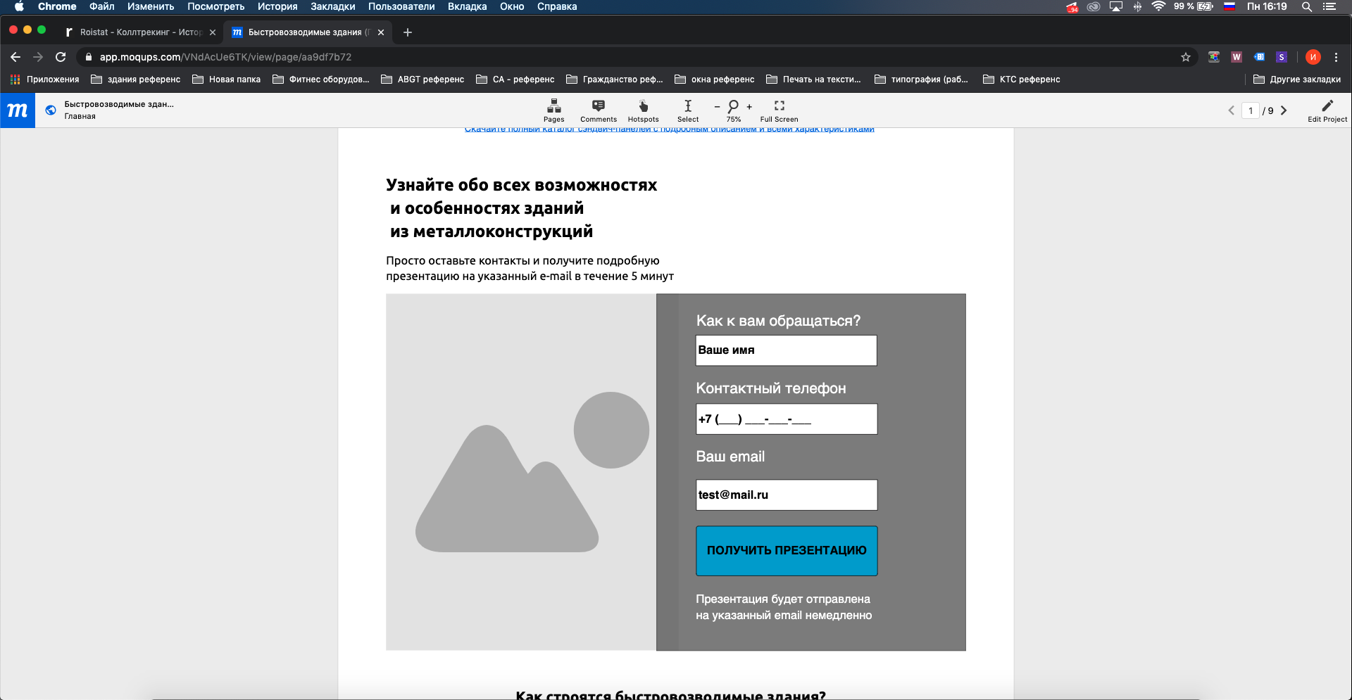The width and height of the screenshot is (1352, 700).
Task: Close the Roistat tab
Action: tap(213, 32)
